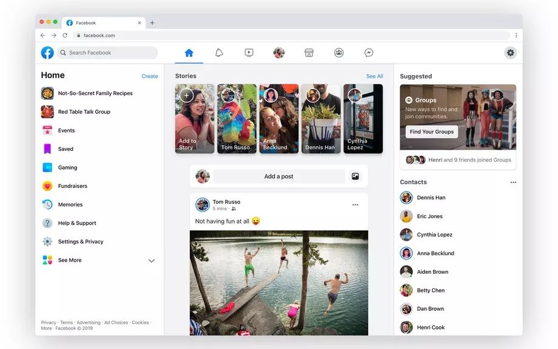Focus the Search Facebook field
The width and height of the screenshot is (558, 349).
tap(107, 53)
